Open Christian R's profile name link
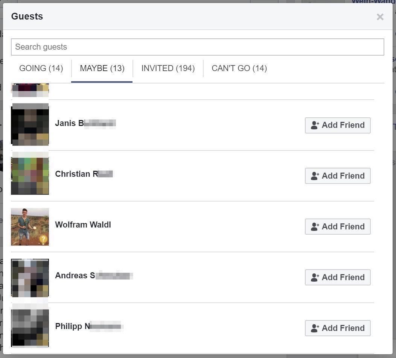This screenshot has width=396, height=358. [84, 174]
